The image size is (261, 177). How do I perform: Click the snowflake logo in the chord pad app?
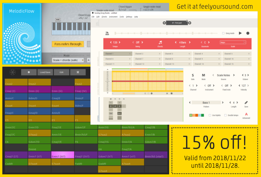point(13,72)
